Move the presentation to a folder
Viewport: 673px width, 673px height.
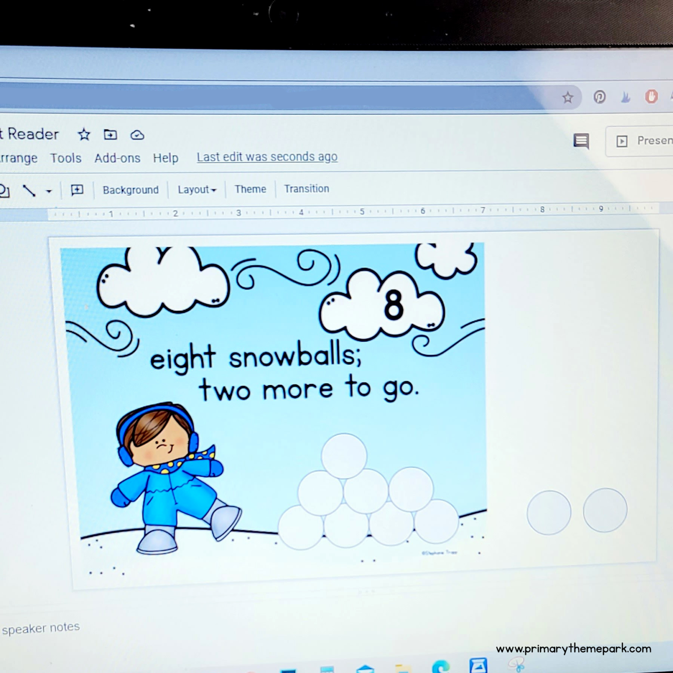pyautogui.click(x=110, y=135)
